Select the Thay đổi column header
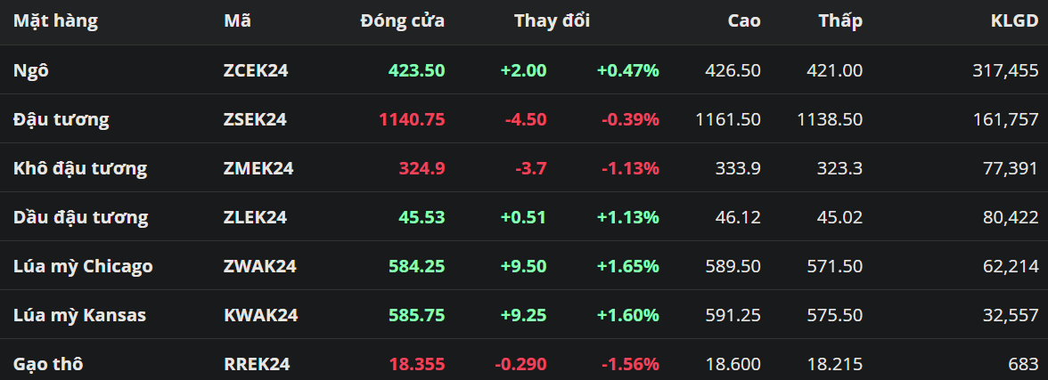 click(x=552, y=20)
